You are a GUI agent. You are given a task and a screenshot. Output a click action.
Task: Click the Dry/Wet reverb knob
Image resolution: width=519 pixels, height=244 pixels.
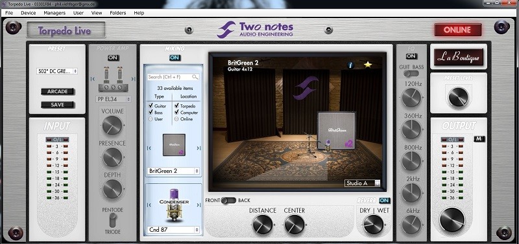tap(374, 225)
